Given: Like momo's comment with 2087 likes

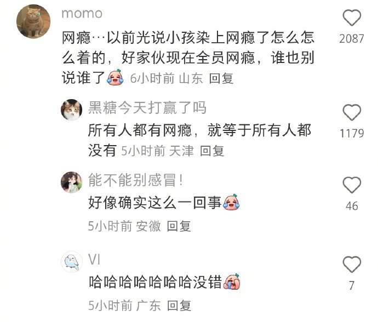Looking at the screenshot, I should (x=352, y=18).
